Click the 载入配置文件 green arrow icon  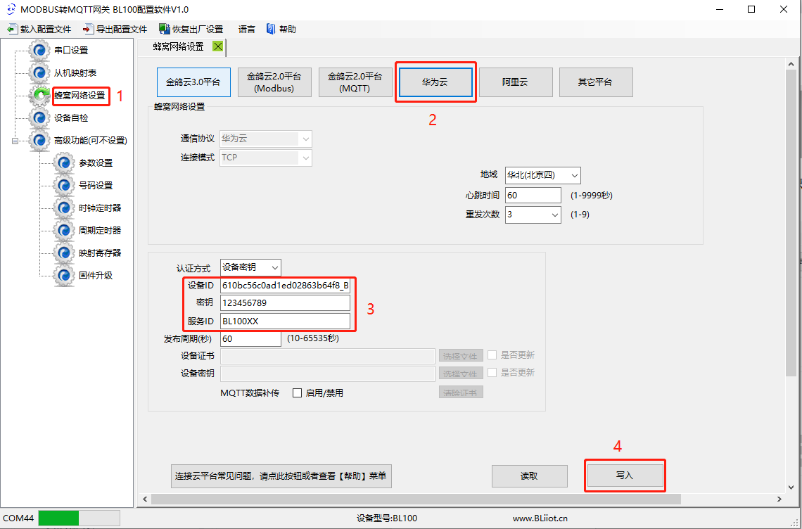point(12,29)
